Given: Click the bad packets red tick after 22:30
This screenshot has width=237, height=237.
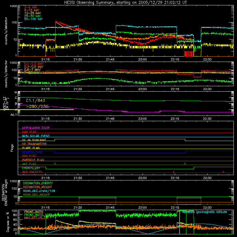Looking at the screenshot, I should click(223, 172).
